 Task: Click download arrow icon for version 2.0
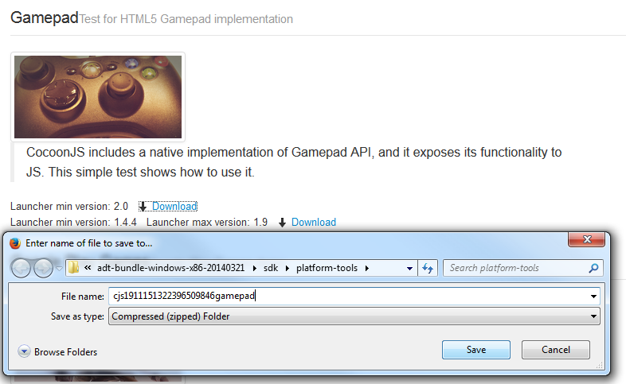[143, 207]
